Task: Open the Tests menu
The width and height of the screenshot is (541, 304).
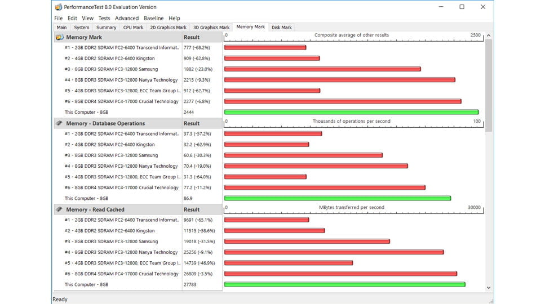Action: (104, 18)
